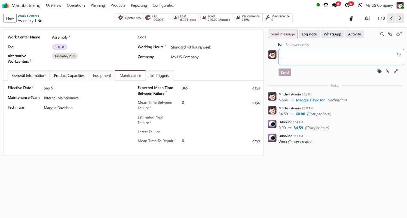Open the Operations menu
This screenshot has width=407, height=218.
click(76, 5)
